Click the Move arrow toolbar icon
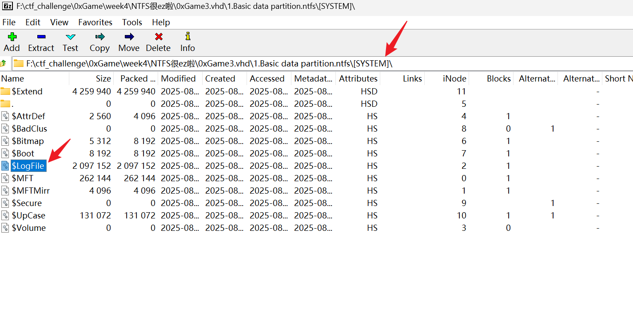This screenshot has height=323, width=633. 129,37
